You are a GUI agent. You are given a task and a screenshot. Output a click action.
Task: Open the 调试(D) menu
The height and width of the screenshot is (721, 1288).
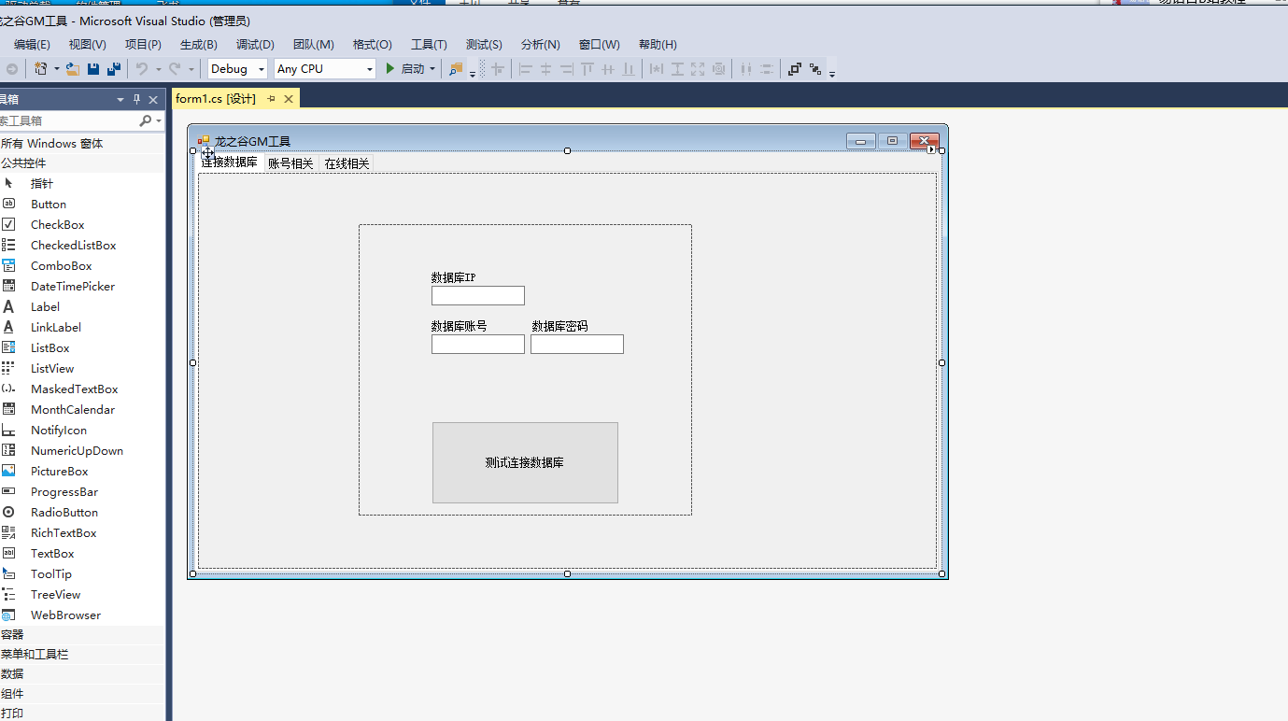tap(255, 44)
